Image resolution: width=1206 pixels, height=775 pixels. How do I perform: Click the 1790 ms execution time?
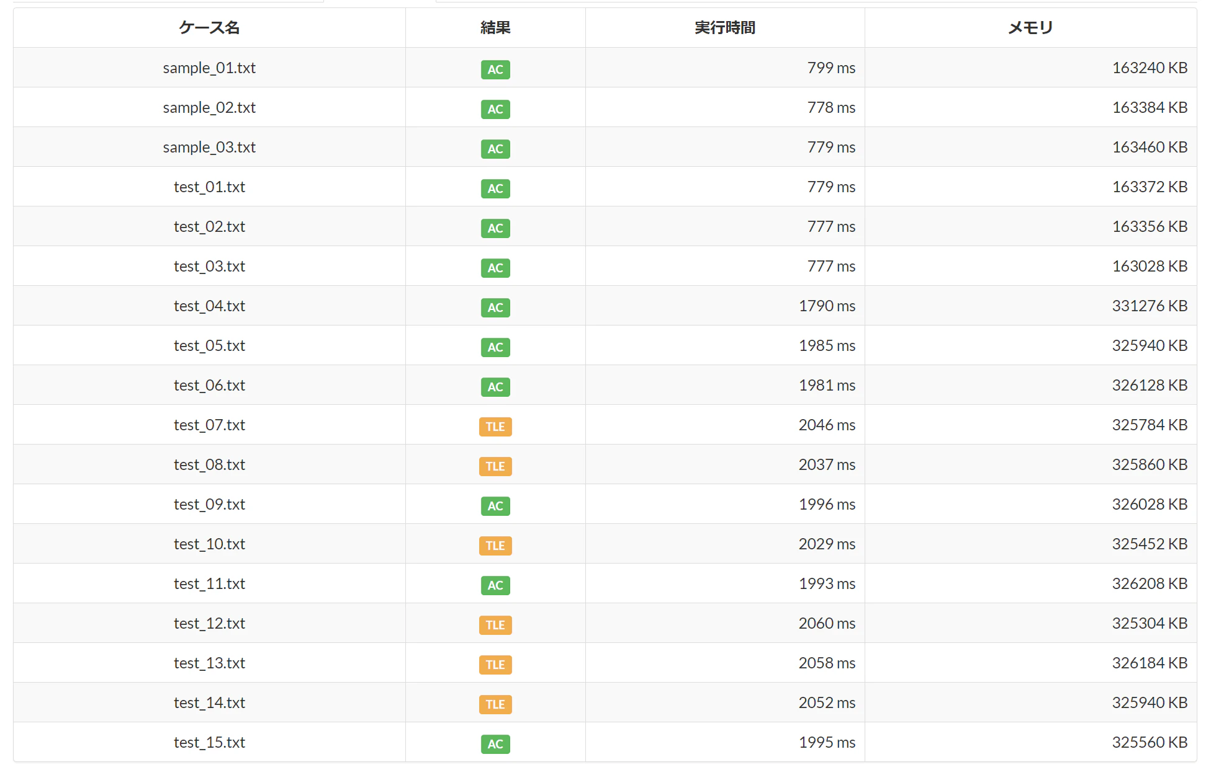(x=827, y=306)
